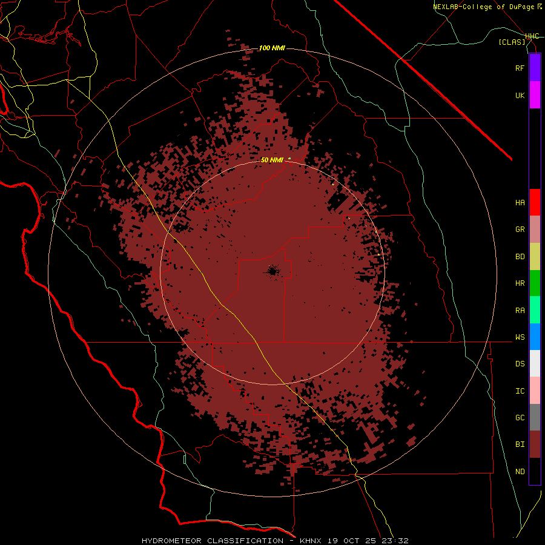Click the HA red legend swatch
This screenshot has height=545, width=545.
(535, 202)
